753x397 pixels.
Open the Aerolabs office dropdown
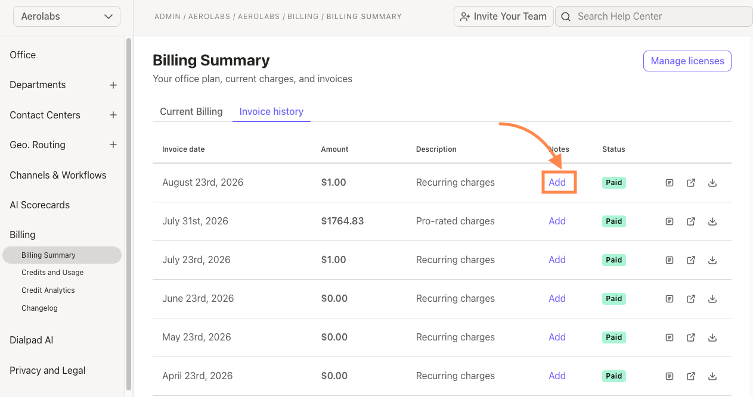tap(67, 17)
